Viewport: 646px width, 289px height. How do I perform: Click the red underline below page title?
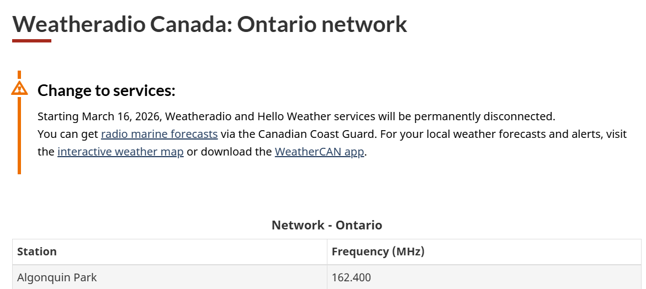[x=31, y=40]
